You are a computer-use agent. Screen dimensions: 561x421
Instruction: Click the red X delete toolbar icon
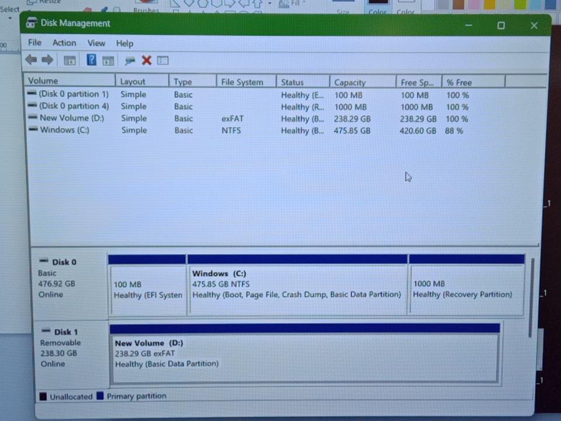click(x=146, y=60)
